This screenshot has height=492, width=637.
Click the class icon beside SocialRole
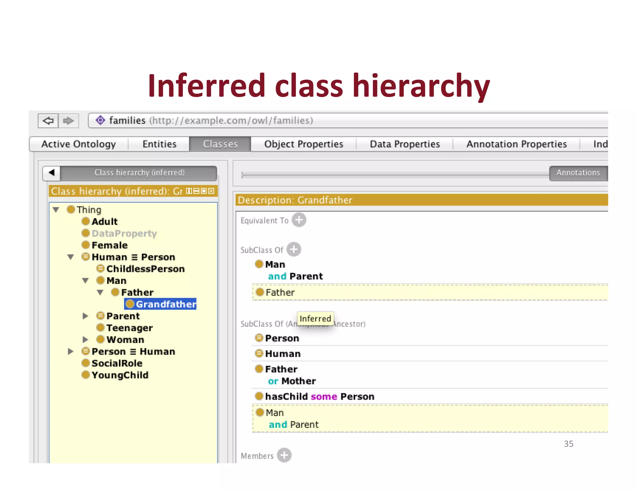86,363
